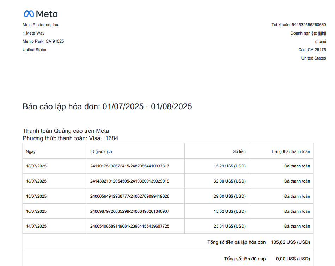Click "Đã thanh toán" in the 15,52 US$ row

pos(297,211)
